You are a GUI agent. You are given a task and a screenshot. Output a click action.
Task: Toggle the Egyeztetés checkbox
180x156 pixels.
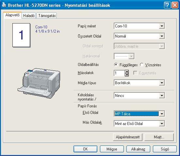pos(135,73)
